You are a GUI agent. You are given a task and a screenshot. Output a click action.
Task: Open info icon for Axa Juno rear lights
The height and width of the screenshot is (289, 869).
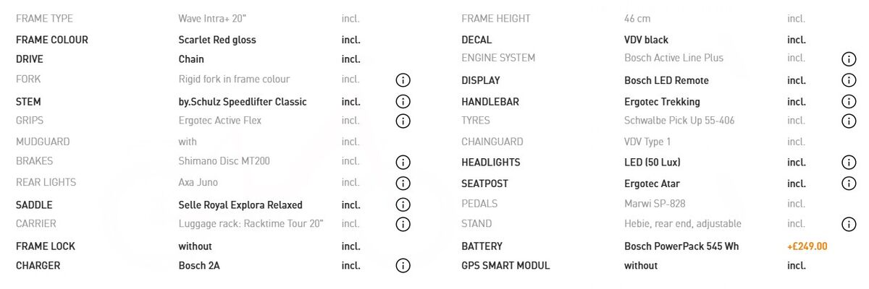coord(403,184)
